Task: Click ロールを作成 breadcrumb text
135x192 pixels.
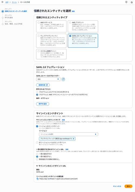Action: 25,2
